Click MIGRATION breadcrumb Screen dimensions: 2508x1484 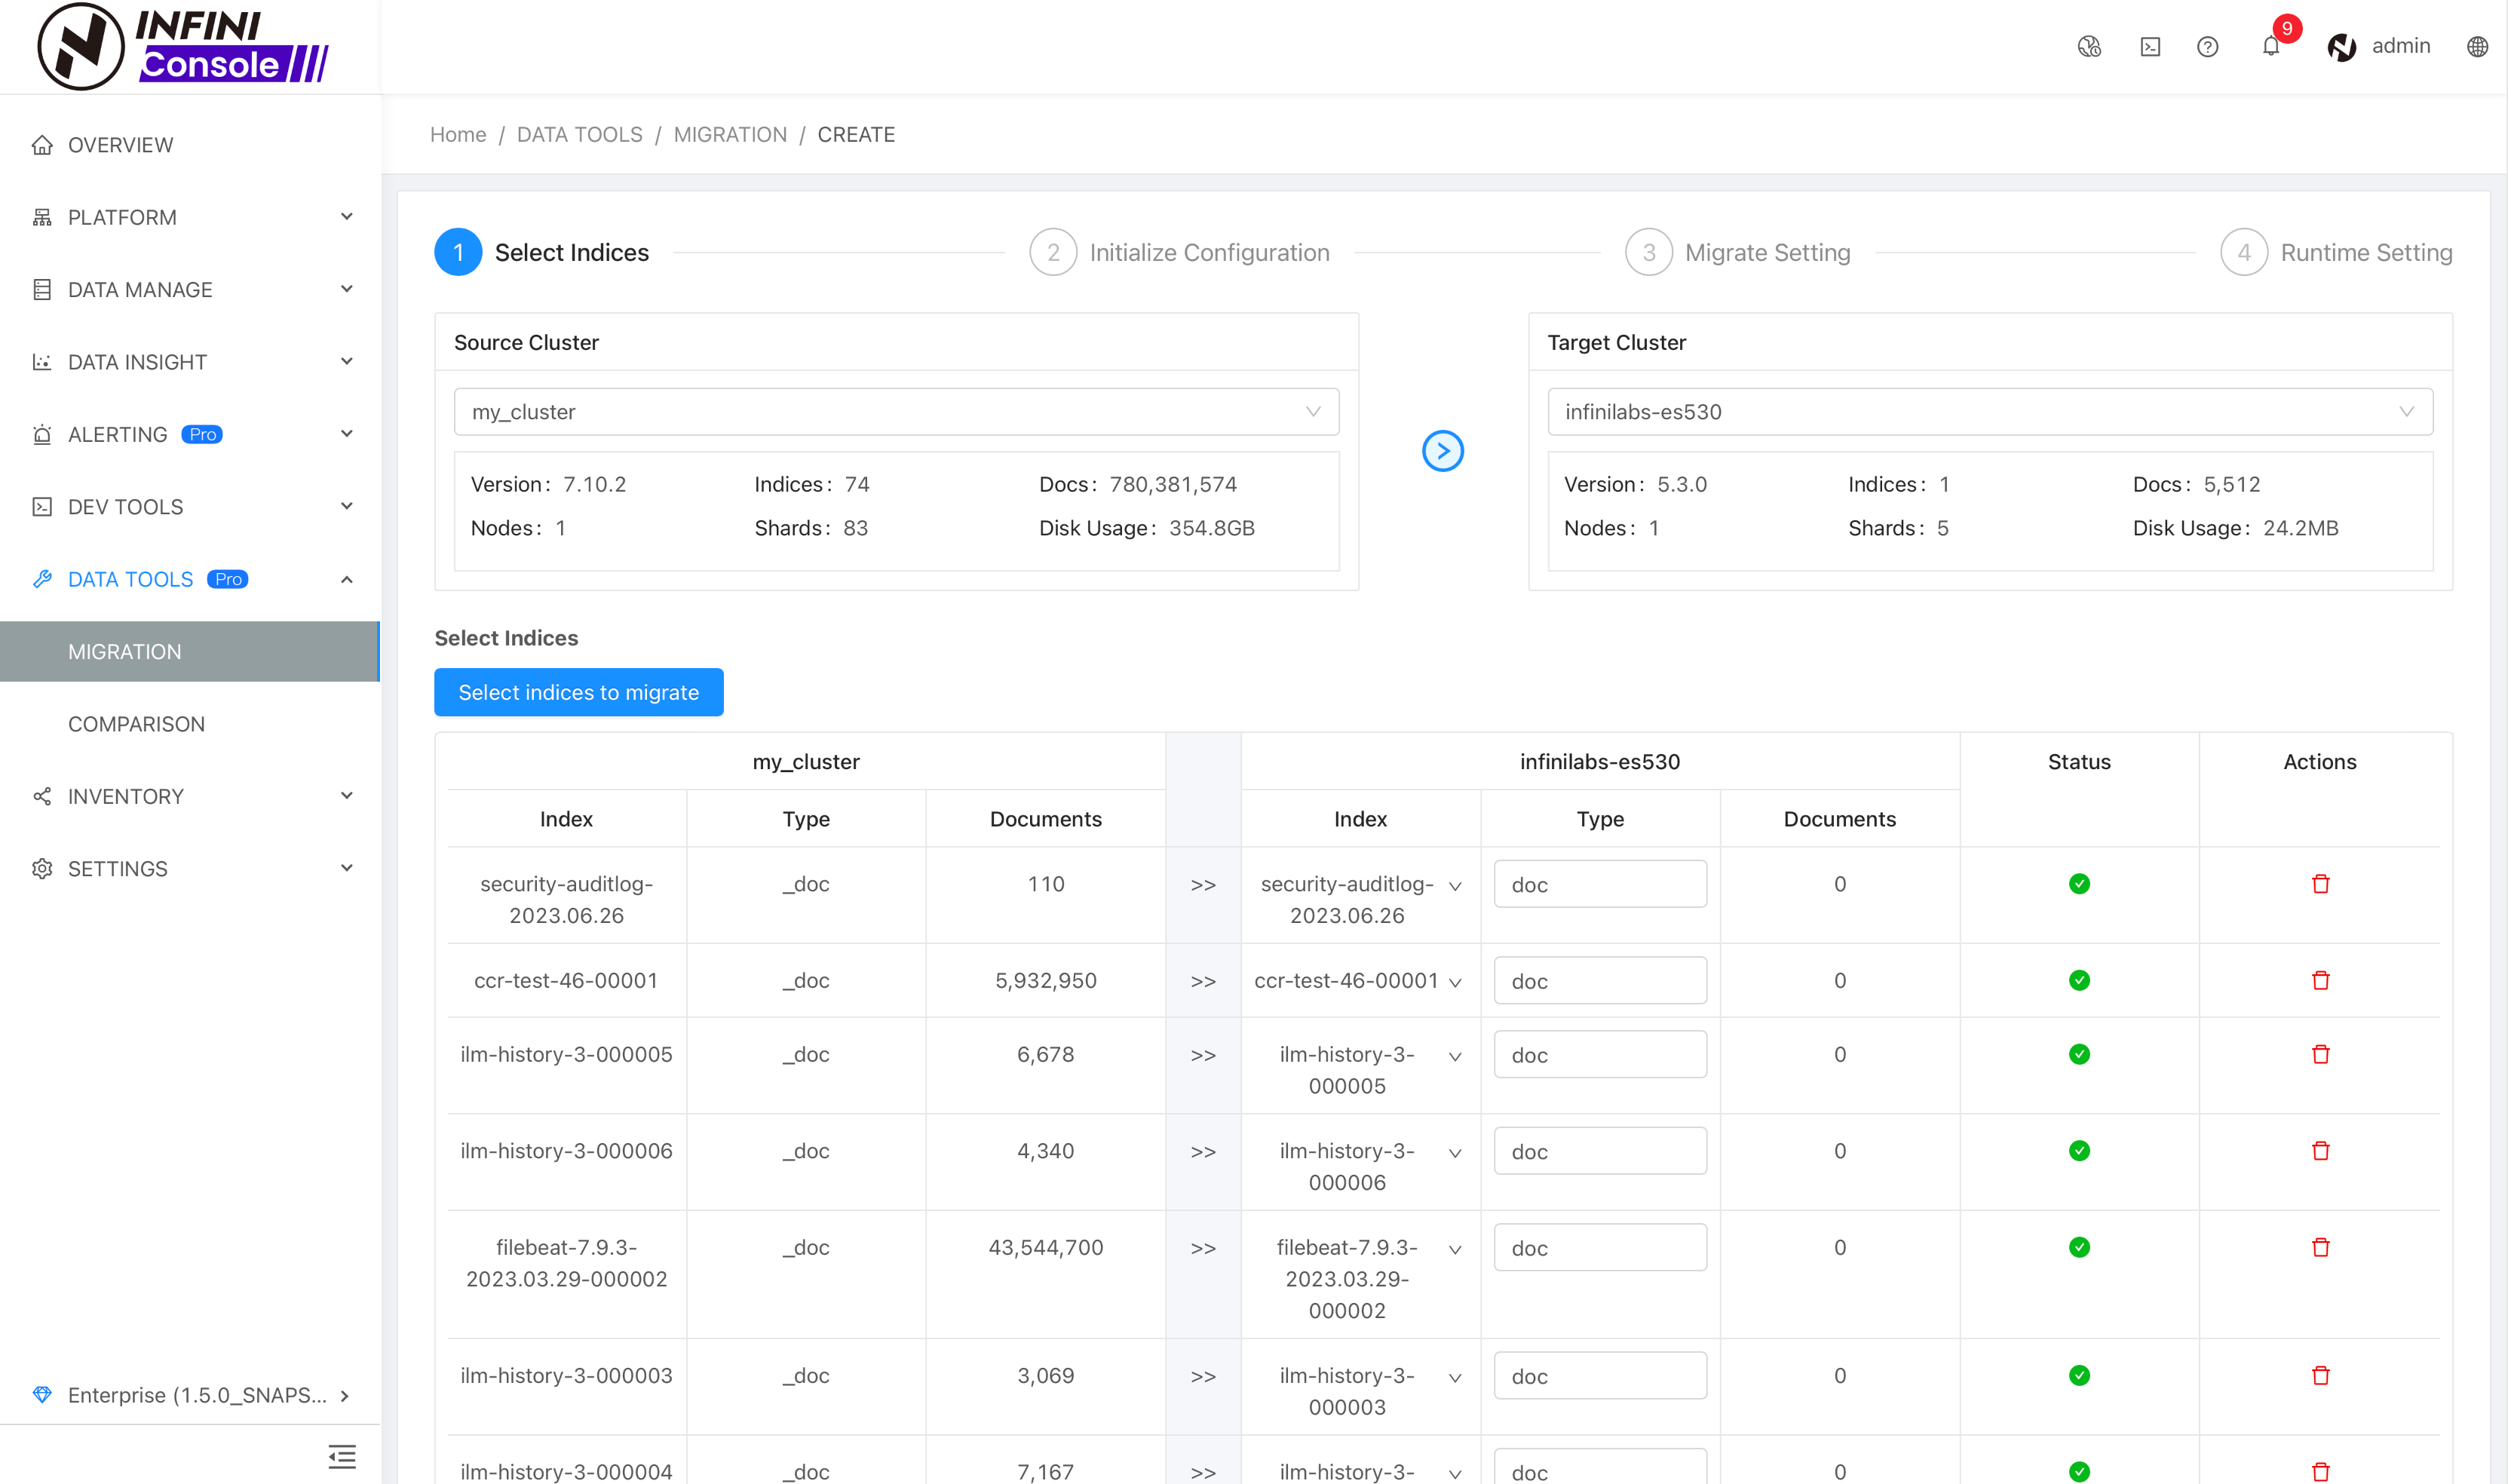[x=730, y=134]
